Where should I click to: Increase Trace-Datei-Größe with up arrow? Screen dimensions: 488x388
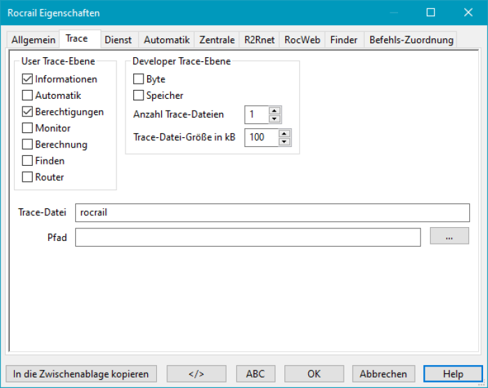pyautogui.click(x=284, y=134)
